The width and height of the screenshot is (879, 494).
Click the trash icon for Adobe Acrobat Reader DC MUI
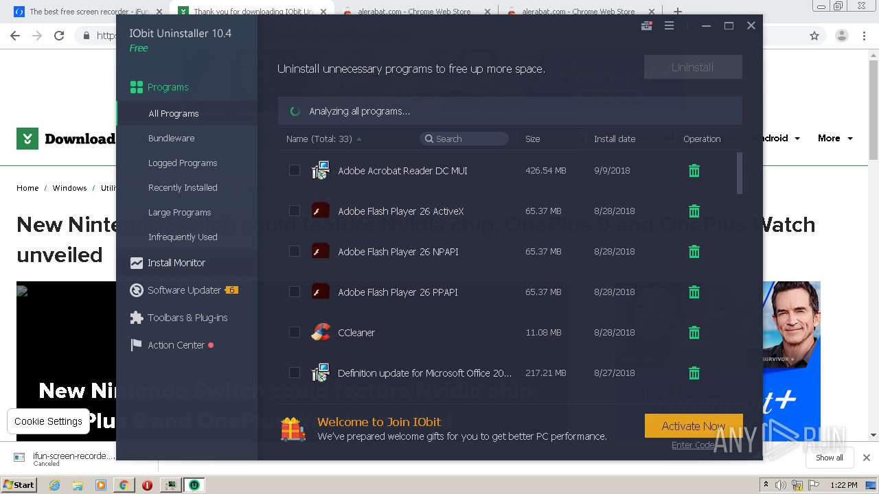pos(694,171)
